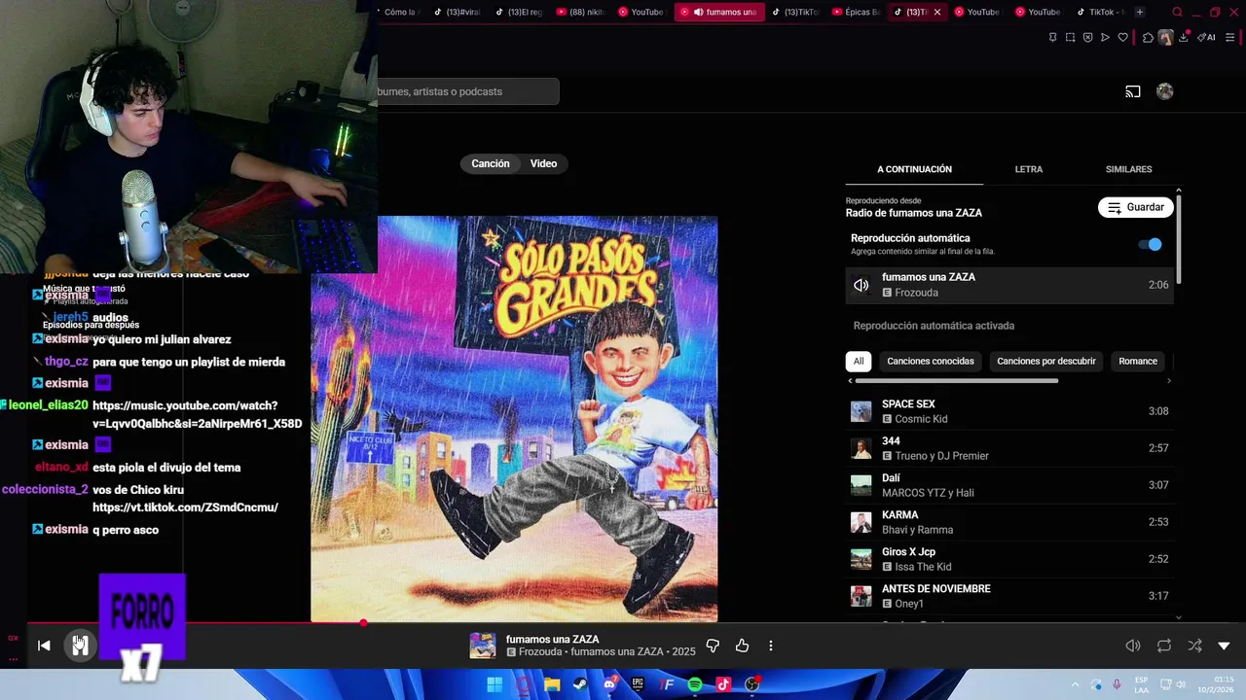Image resolution: width=1246 pixels, height=700 pixels.
Task: Open browser extensions cube icon
Action: pos(1148,37)
